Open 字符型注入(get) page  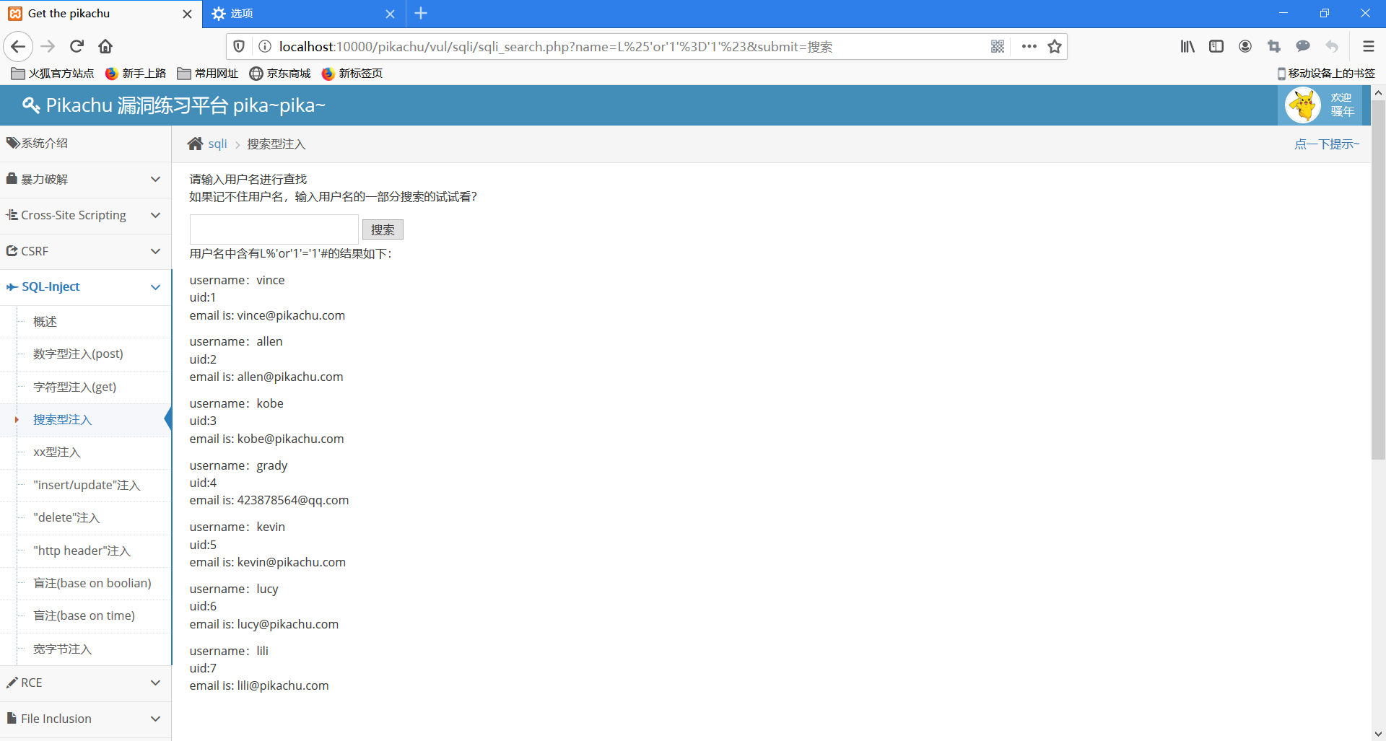click(x=74, y=387)
